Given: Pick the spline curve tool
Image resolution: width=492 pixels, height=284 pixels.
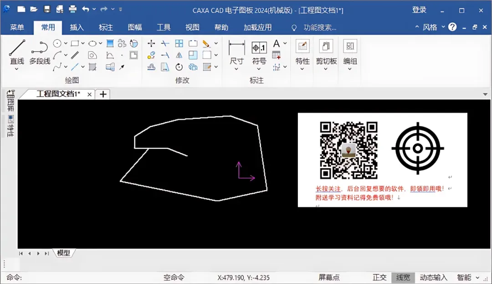Looking at the screenshot, I should tap(57, 67).
